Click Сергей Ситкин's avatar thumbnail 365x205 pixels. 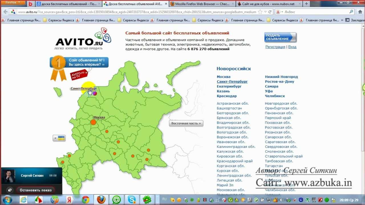click(x=9, y=176)
